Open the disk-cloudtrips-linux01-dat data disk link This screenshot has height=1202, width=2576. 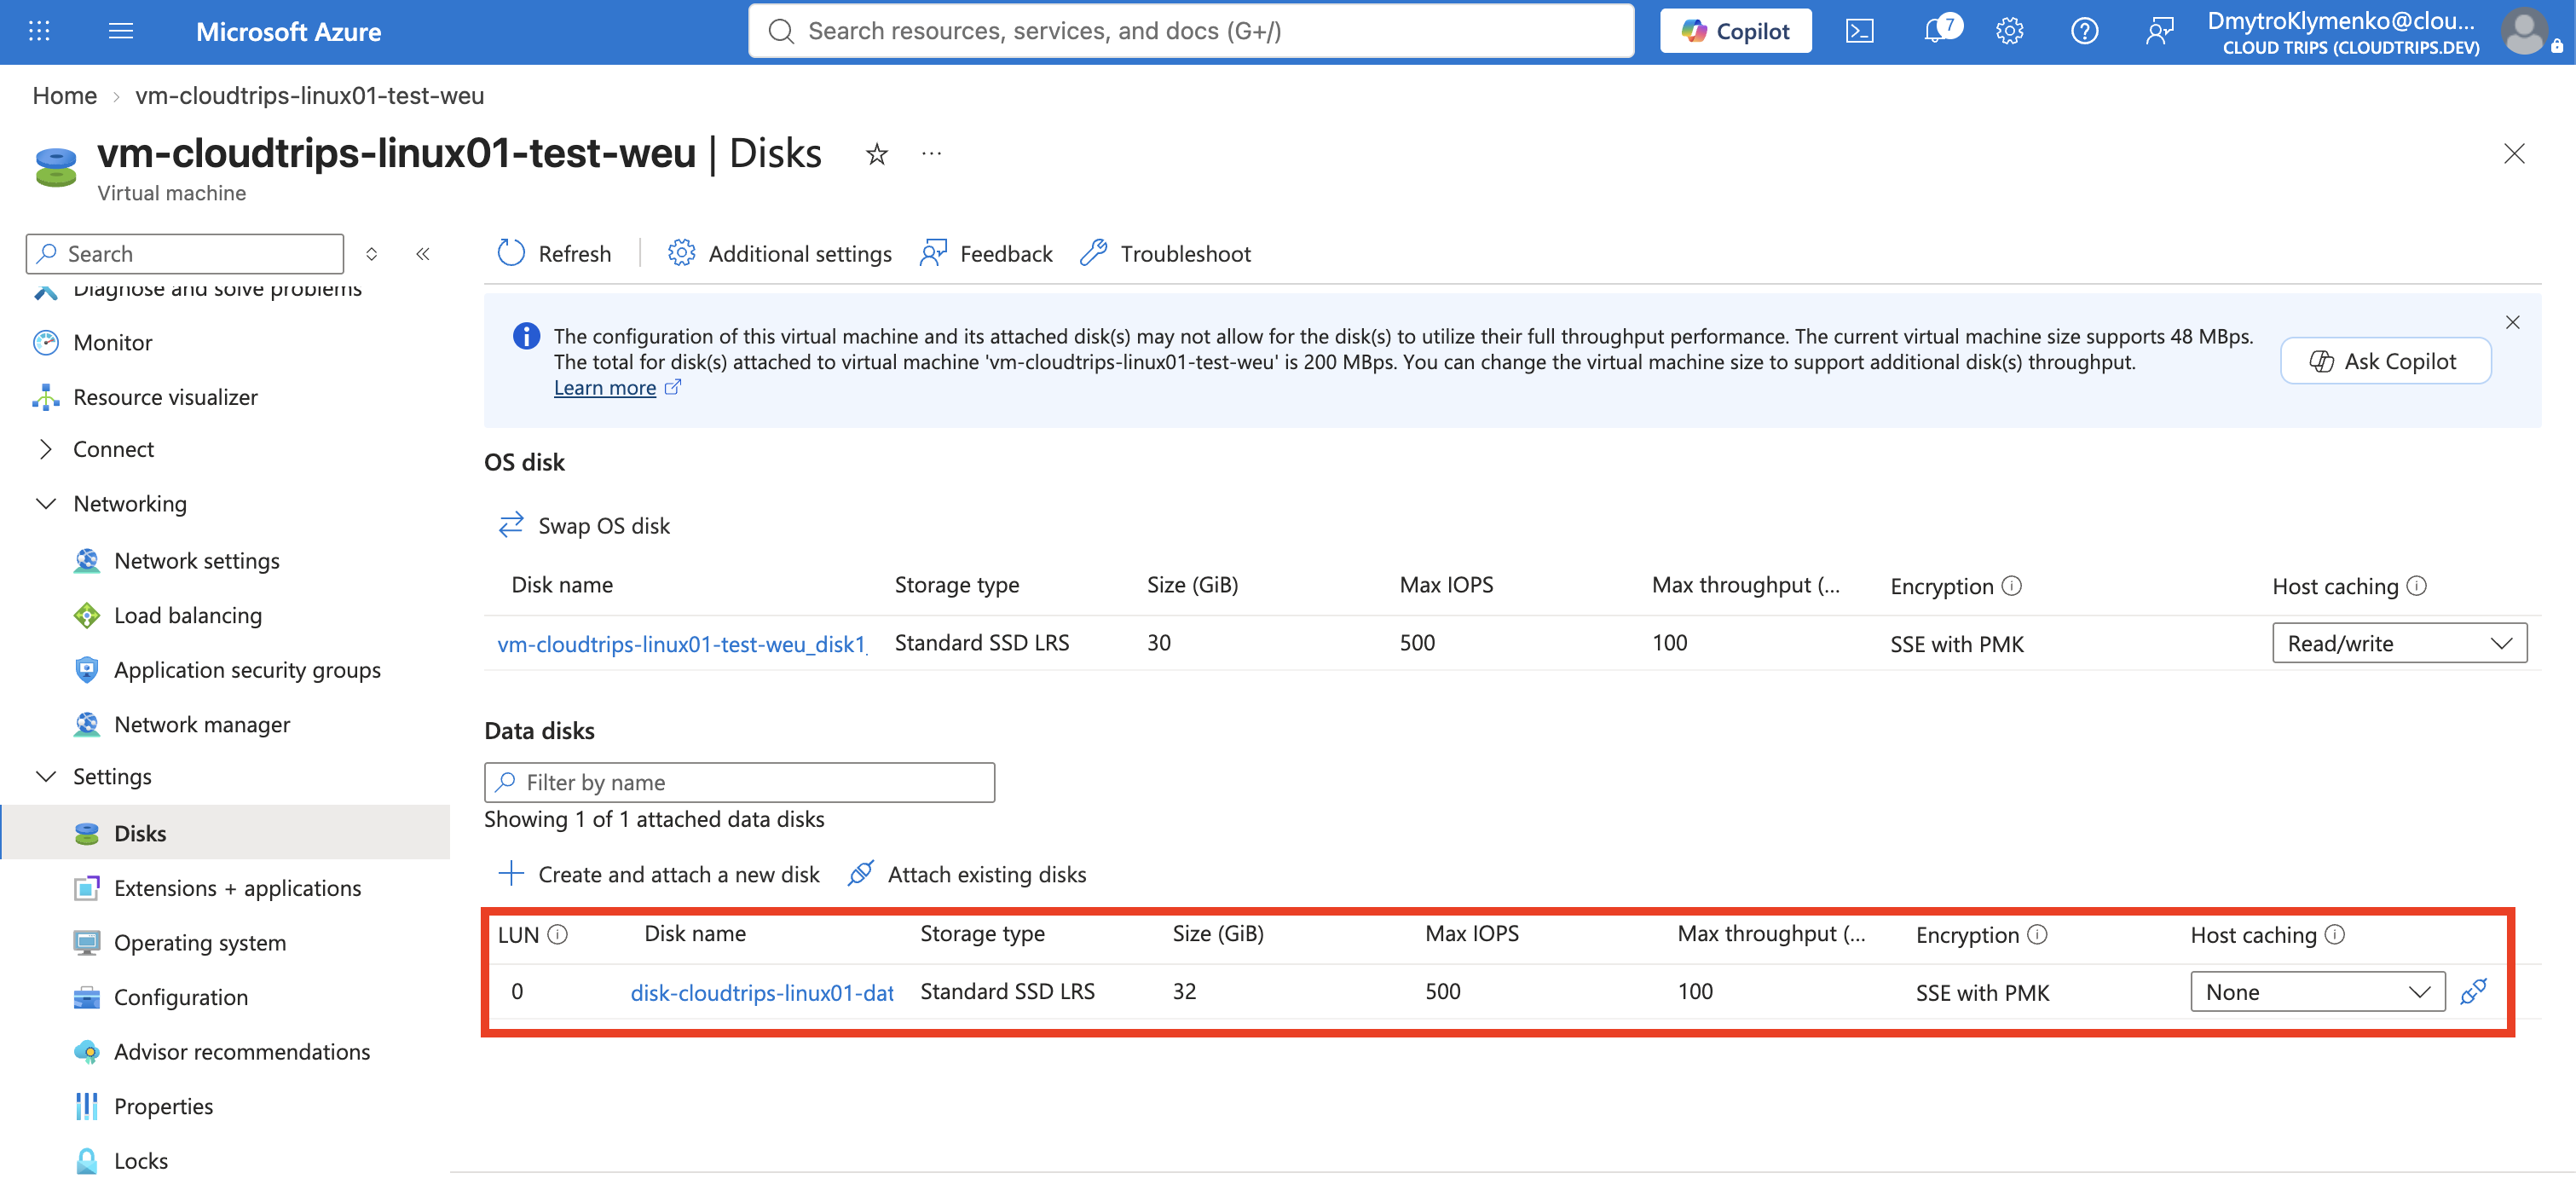click(x=762, y=992)
